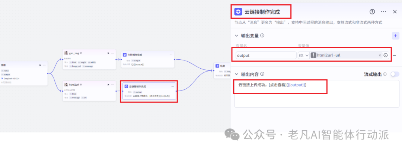Close the 云链接制作完成 settings panel
Image resolution: width=402 pixels, height=151 pixels.
pyautogui.click(x=395, y=12)
